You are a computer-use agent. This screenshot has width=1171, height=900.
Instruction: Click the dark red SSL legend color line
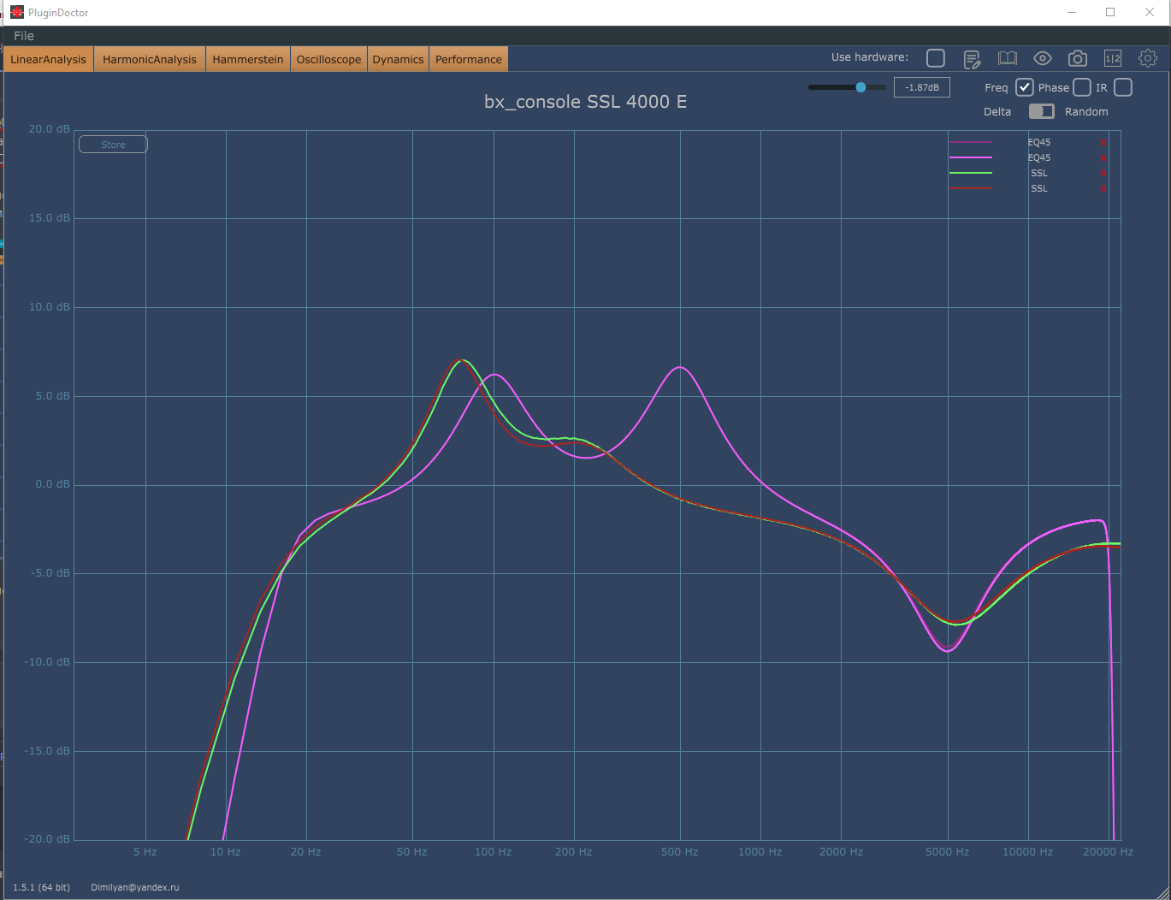pos(971,188)
